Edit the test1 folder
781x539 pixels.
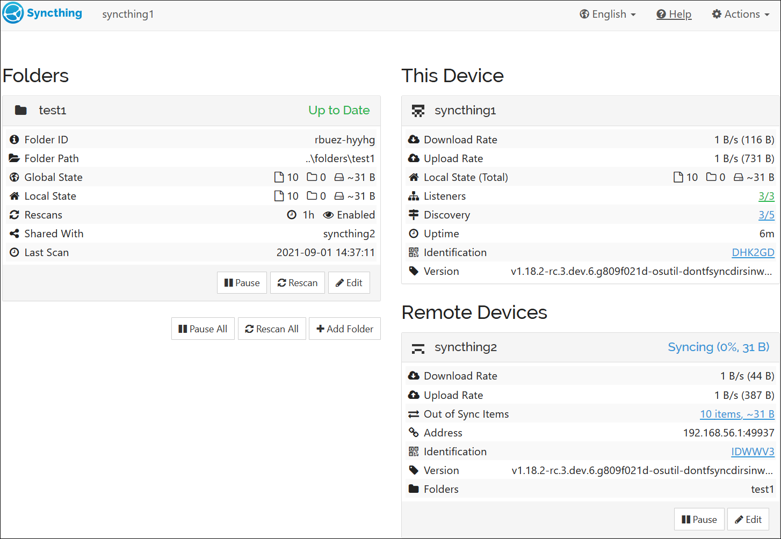349,283
